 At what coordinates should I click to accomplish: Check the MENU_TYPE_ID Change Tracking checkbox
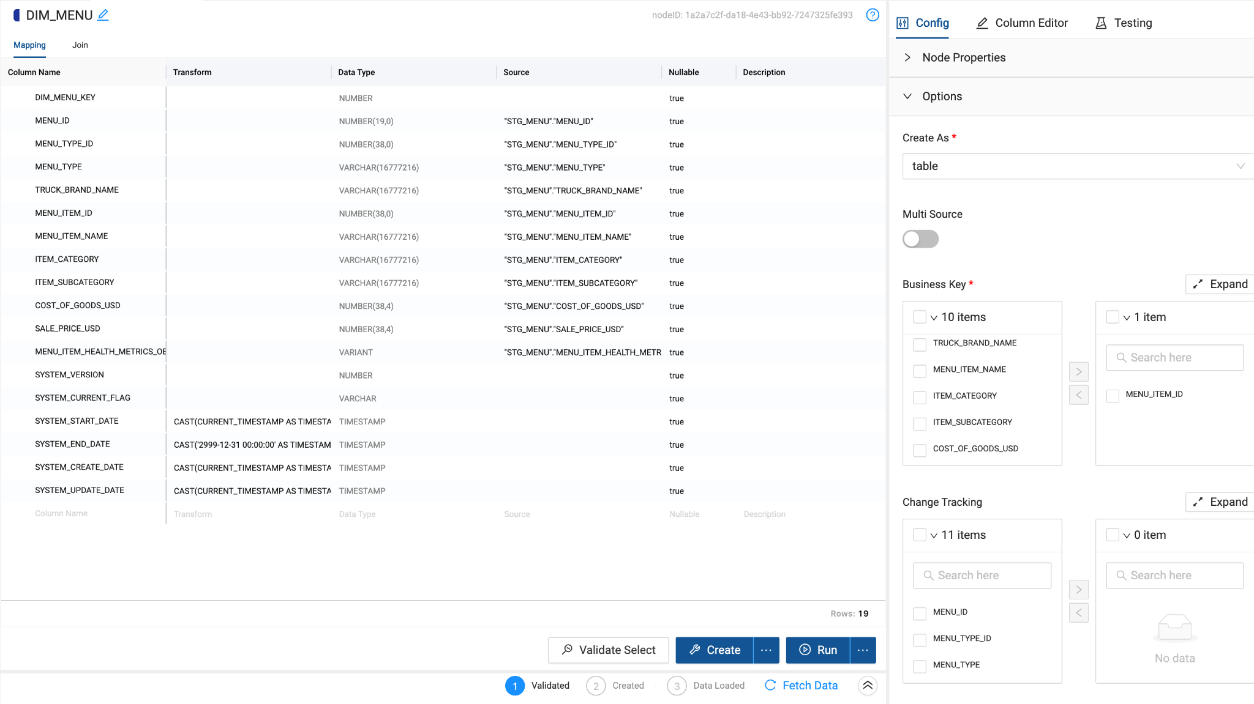(920, 640)
